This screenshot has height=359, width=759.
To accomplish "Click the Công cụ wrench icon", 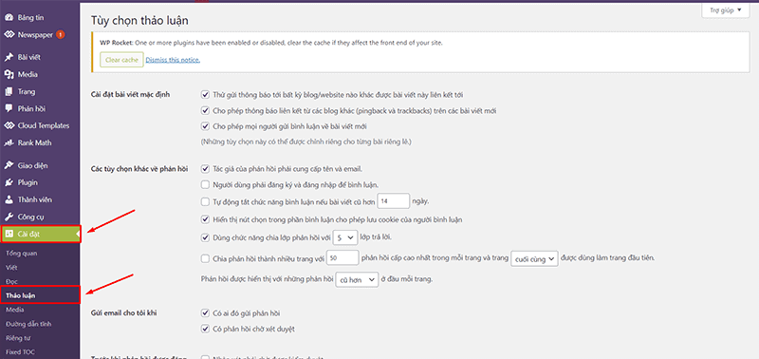I will (9, 217).
